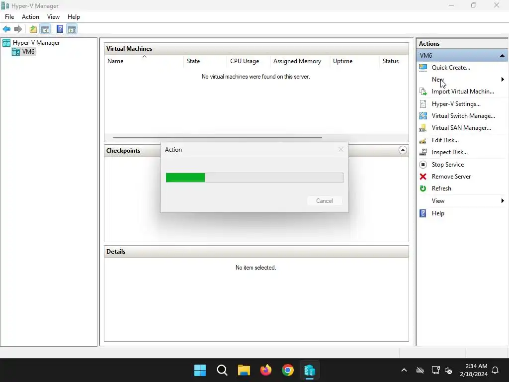Open Virtual SAN Manager... label
509x382 pixels.
pos(461,128)
